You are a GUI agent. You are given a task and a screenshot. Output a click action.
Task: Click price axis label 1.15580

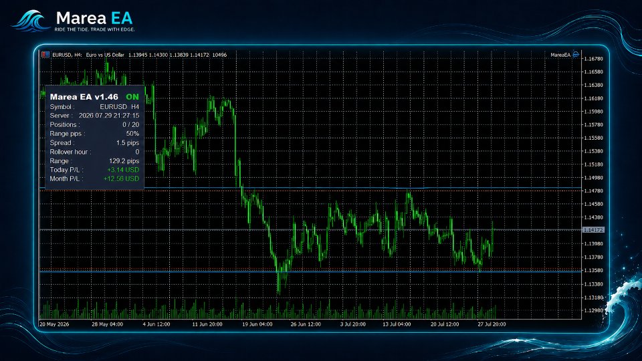[x=594, y=138]
